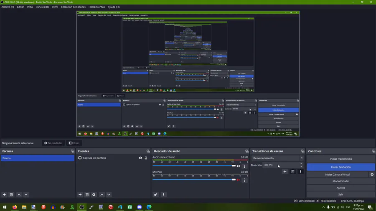Open Editar menu

click(x=20, y=7)
